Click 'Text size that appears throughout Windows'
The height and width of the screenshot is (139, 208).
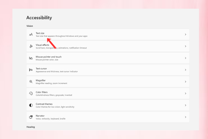(x=62, y=36)
